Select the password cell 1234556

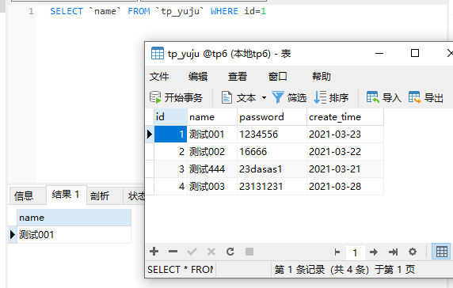pyautogui.click(x=272, y=135)
